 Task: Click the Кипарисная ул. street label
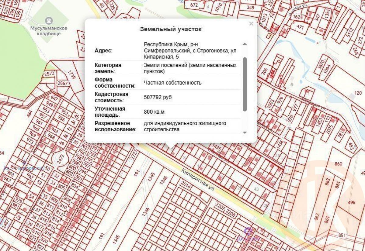198,180
